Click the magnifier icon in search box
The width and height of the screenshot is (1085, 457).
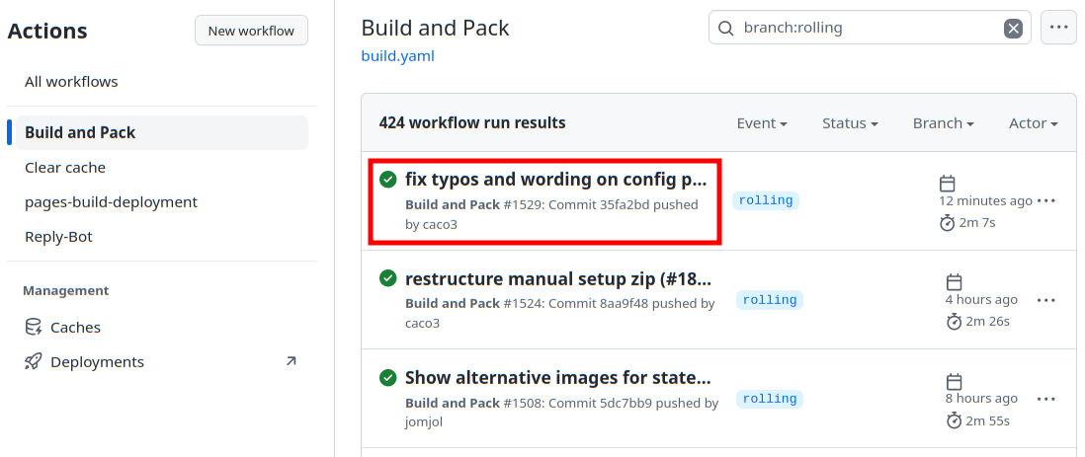pos(726,29)
